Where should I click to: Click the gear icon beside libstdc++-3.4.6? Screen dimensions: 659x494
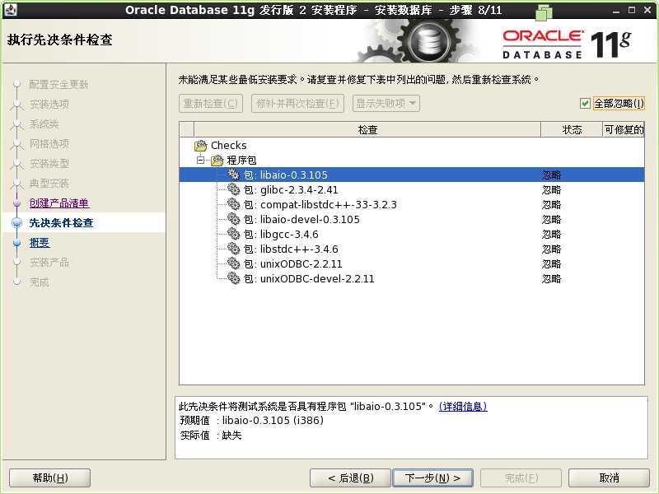tap(234, 249)
